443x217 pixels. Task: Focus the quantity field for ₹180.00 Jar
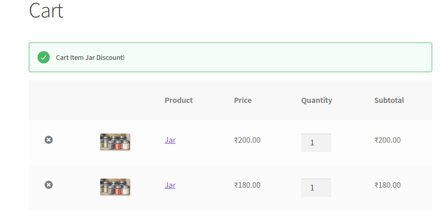316,188
